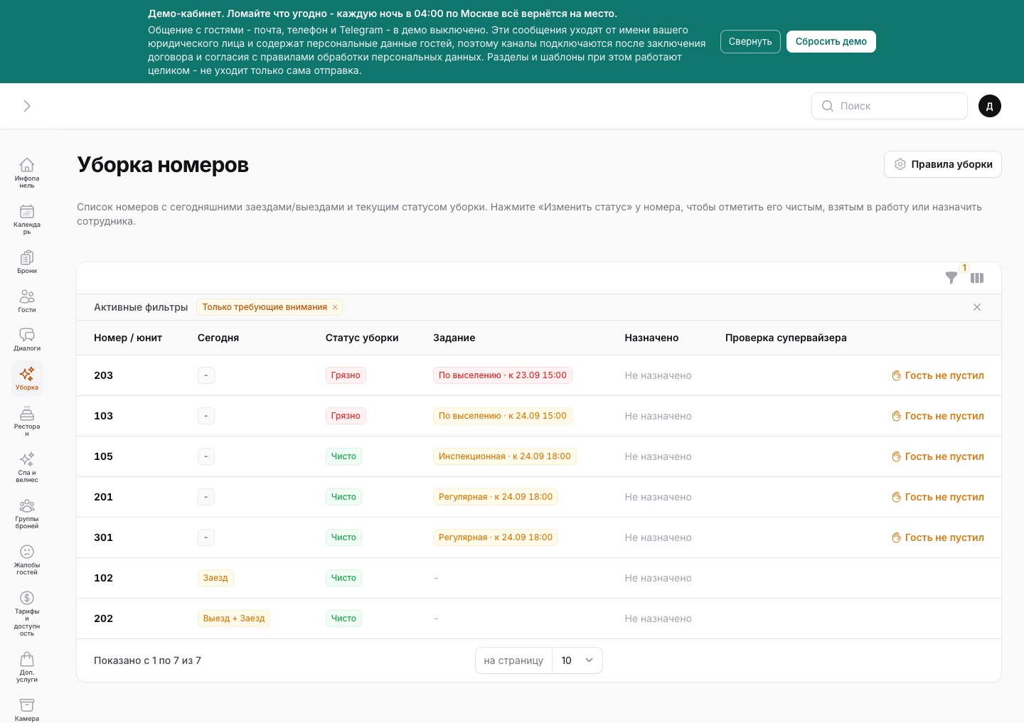This screenshot has width=1024, height=723.
Task: Open the column settings icon
Action: point(977,278)
